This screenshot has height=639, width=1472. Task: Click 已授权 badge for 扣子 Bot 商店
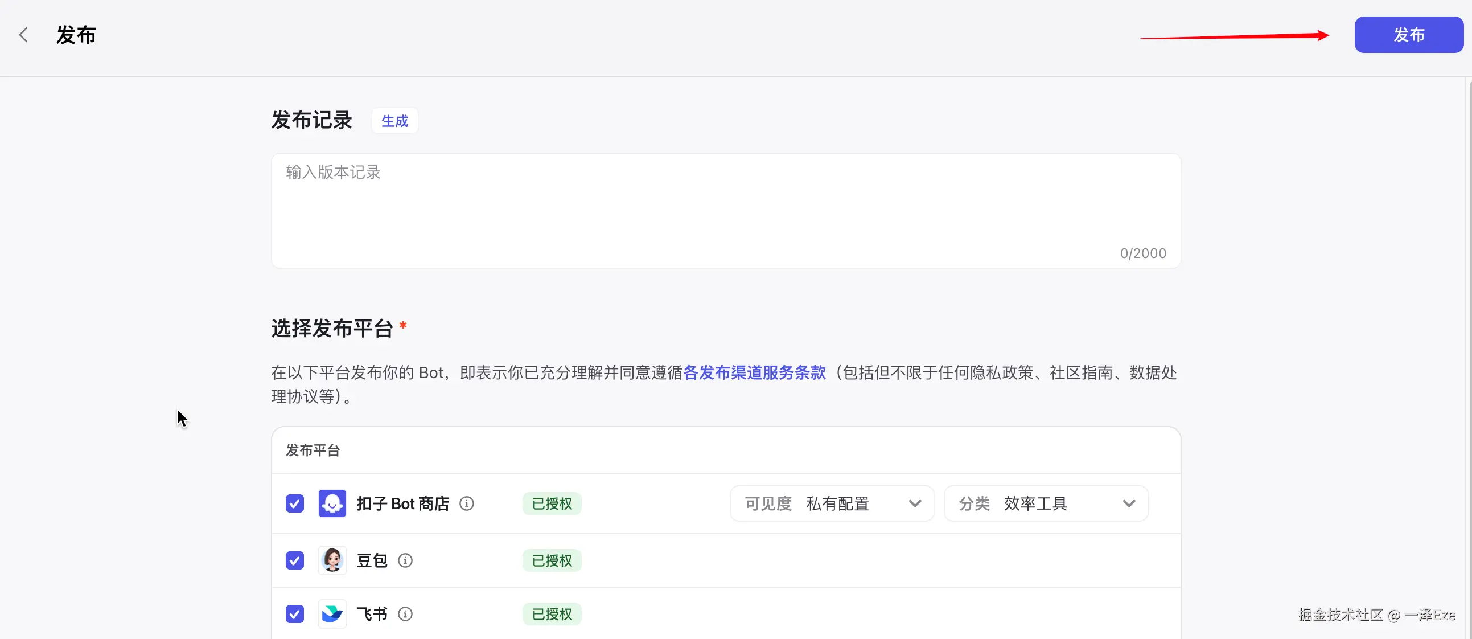coord(552,503)
